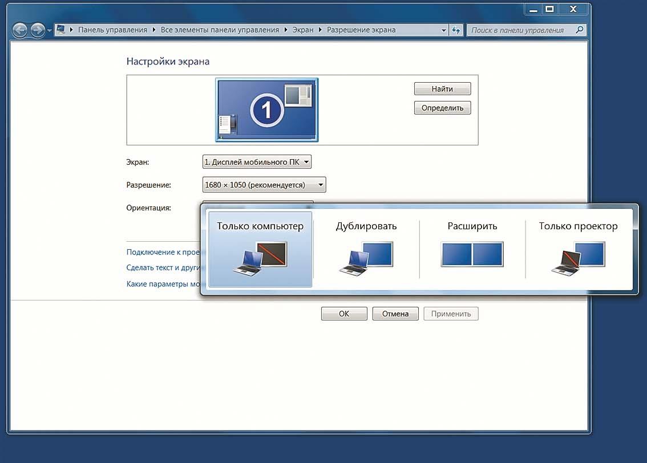This screenshot has width=647, height=463.
Task: Click the search magnifier icon
Action: pyautogui.click(x=579, y=30)
